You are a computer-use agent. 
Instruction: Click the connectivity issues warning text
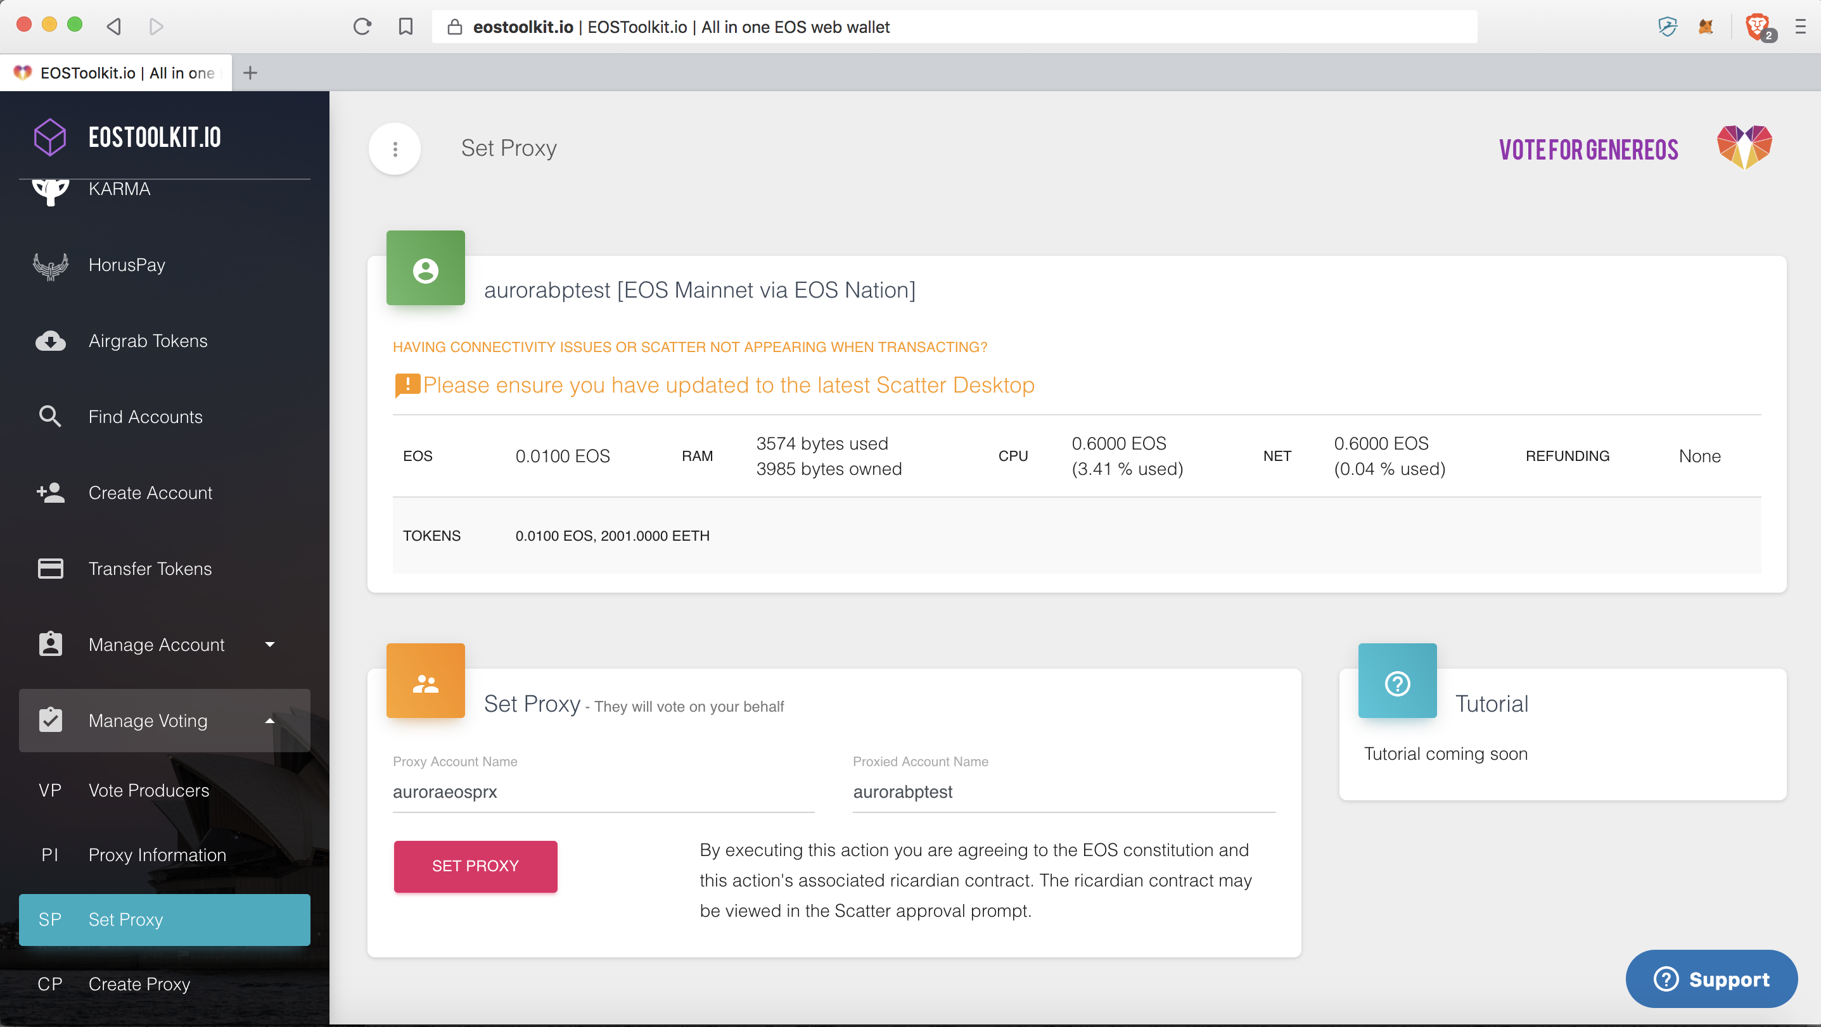pos(690,347)
